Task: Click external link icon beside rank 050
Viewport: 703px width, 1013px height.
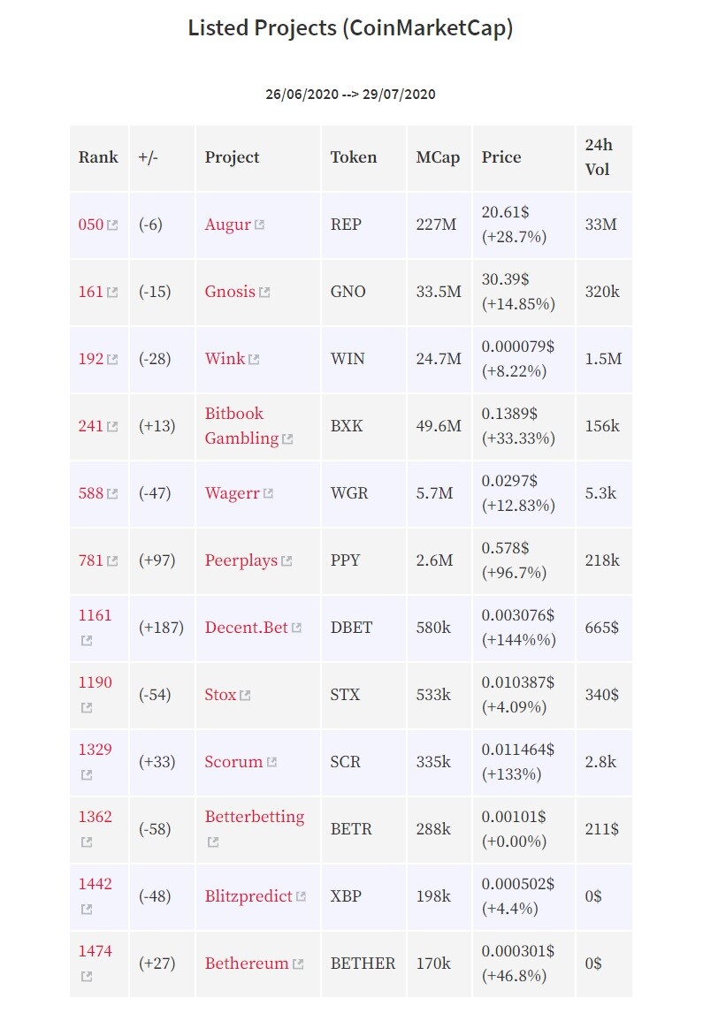Action: [112, 225]
